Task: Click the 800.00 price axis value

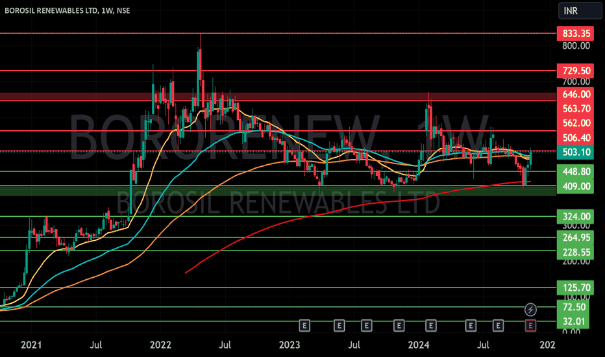Action: coord(576,46)
